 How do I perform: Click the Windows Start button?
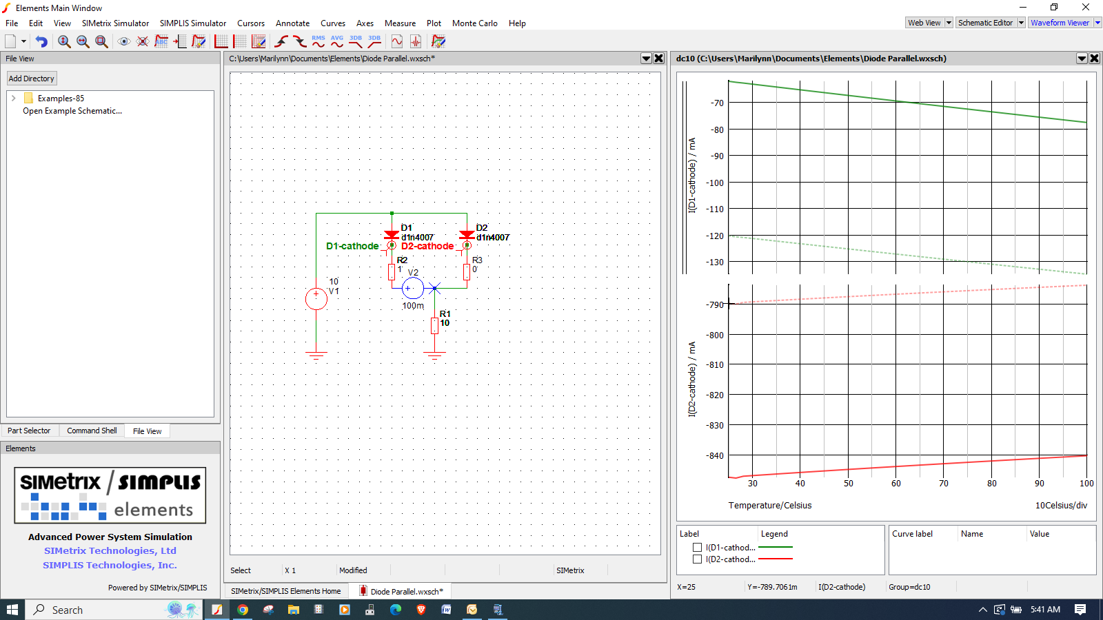(12, 610)
